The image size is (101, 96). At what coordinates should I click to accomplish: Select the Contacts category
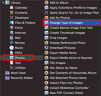click(x=21, y=13)
